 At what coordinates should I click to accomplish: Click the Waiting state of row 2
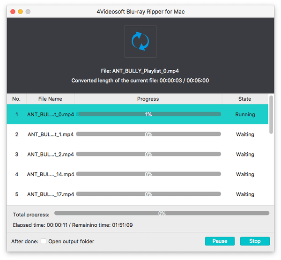(x=245, y=134)
